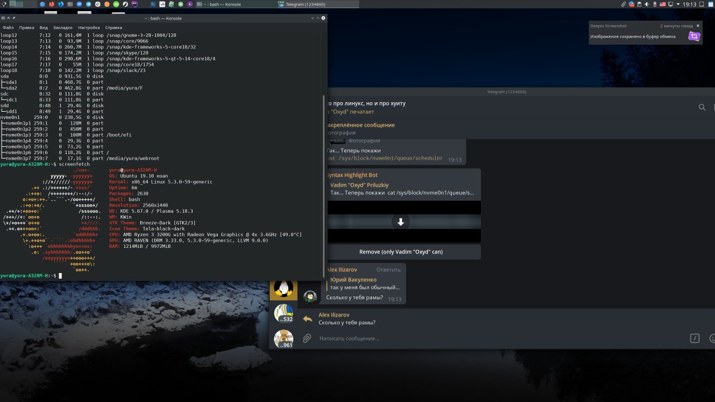Click the Syntax Highlight Bot sender name

click(x=352, y=175)
